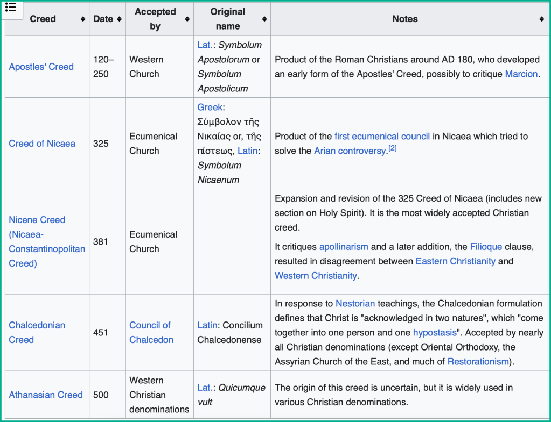Sort by Accepted by column arrows
The image size is (551, 422).
click(187, 19)
